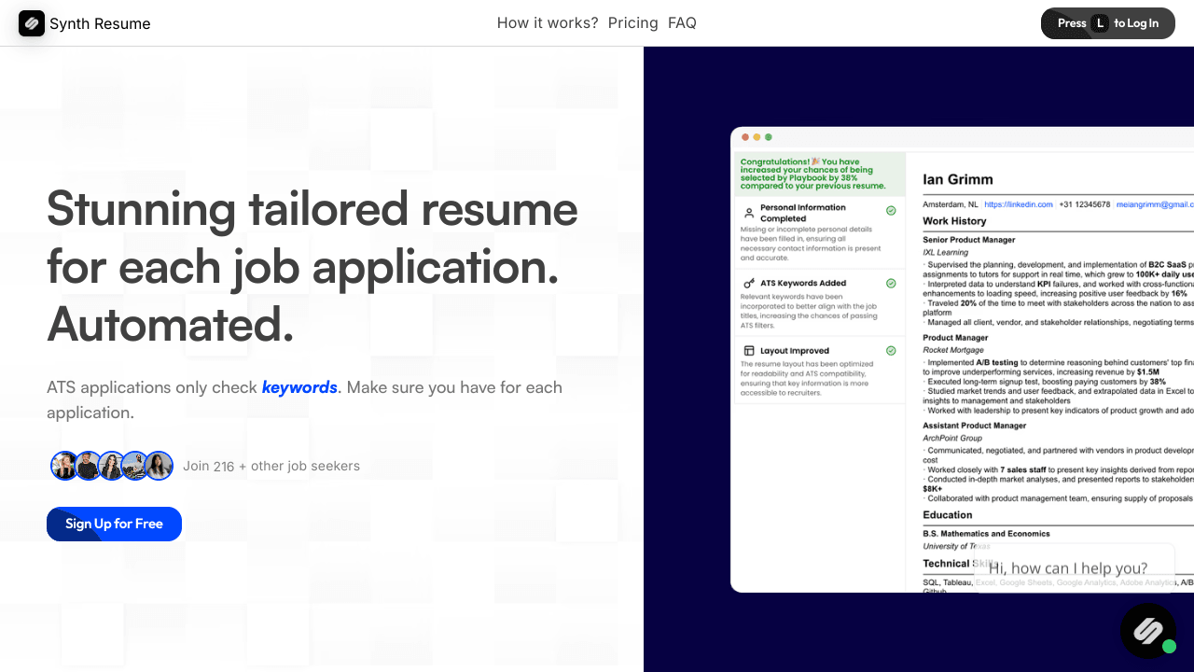Click the Synth Resume logo icon
1194x672 pixels.
coord(32,23)
